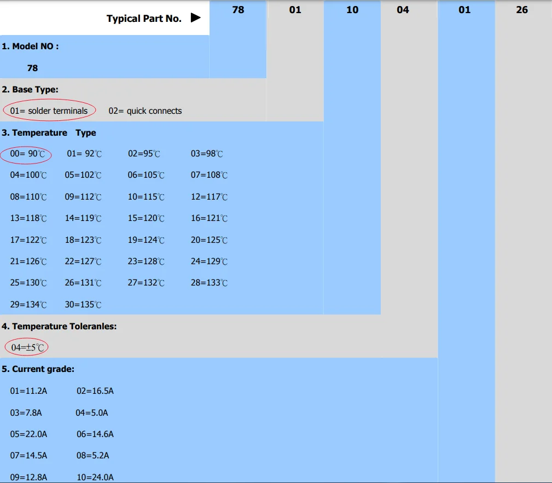Click header part number "10"
The image size is (552, 483).
click(x=352, y=10)
